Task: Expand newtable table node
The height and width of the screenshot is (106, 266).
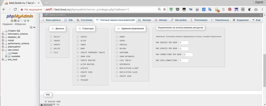Action: pyautogui.click(x=6, y=56)
